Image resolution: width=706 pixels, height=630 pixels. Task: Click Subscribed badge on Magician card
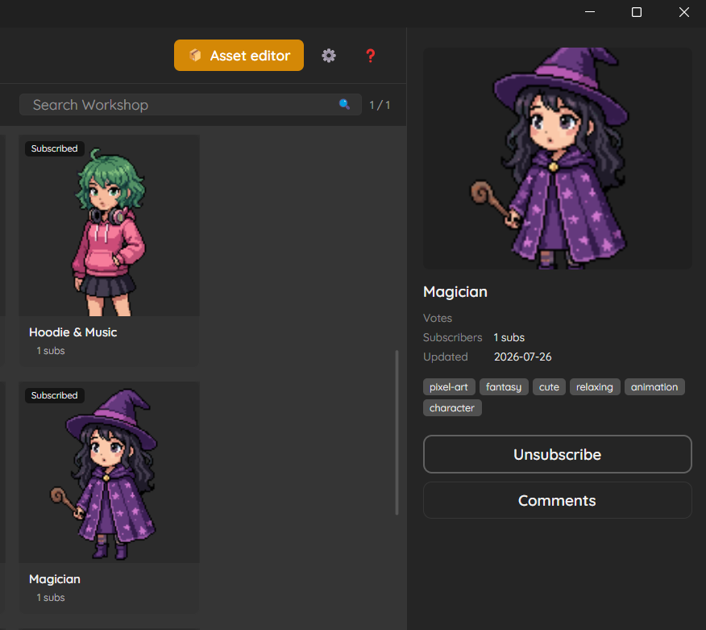tap(55, 395)
